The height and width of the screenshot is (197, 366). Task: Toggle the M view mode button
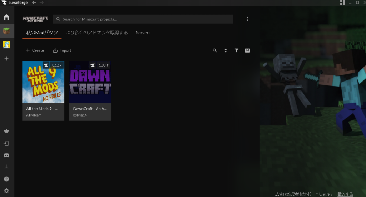[247, 50]
